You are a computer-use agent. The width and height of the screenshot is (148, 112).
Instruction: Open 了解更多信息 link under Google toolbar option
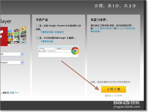coord(47,41)
